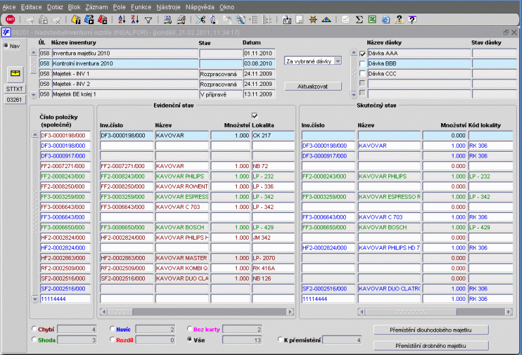Toggle the Dávka AAA checkbox
Image resolution: width=522 pixels, height=355 pixels.
click(x=363, y=53)
